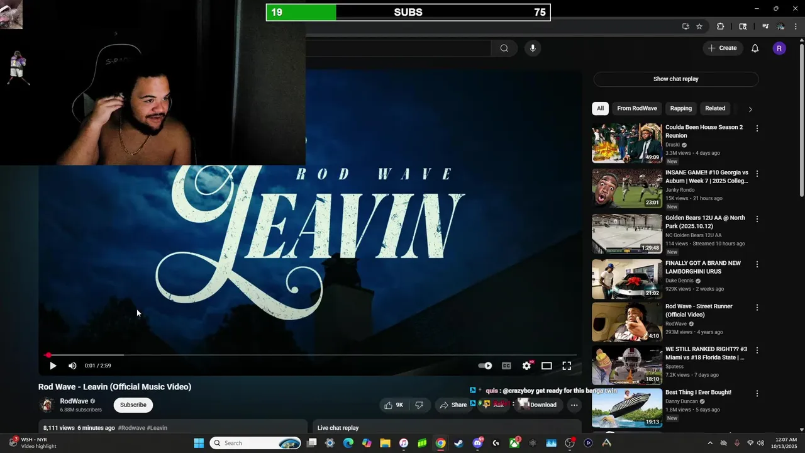805x453 pixels.
Task: Open the Windows Start menu
Action: (199, 443)
